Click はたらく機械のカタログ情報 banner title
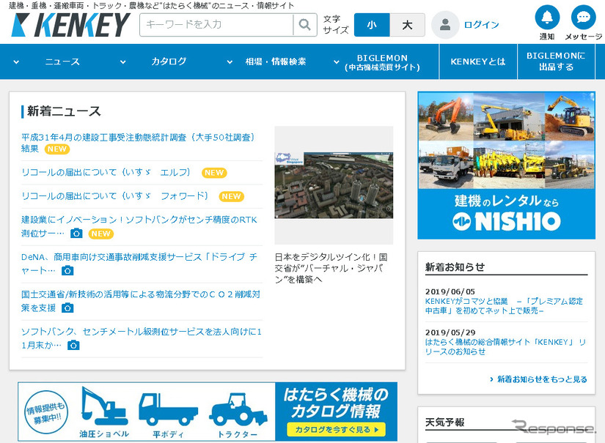 336,403
